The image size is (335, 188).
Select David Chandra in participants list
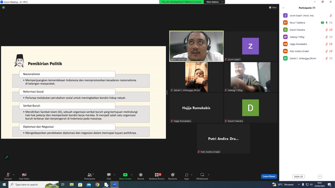coord(307,30)
